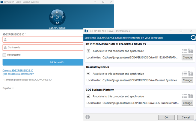The image size is (196, 121).
Task: Uncheck synchronize for DMD PLATAFORMA DEMO PS
Action: point(88,51)
